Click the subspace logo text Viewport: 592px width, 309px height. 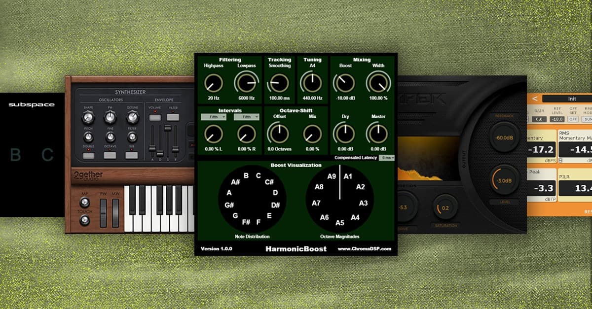tap(32, 104)
